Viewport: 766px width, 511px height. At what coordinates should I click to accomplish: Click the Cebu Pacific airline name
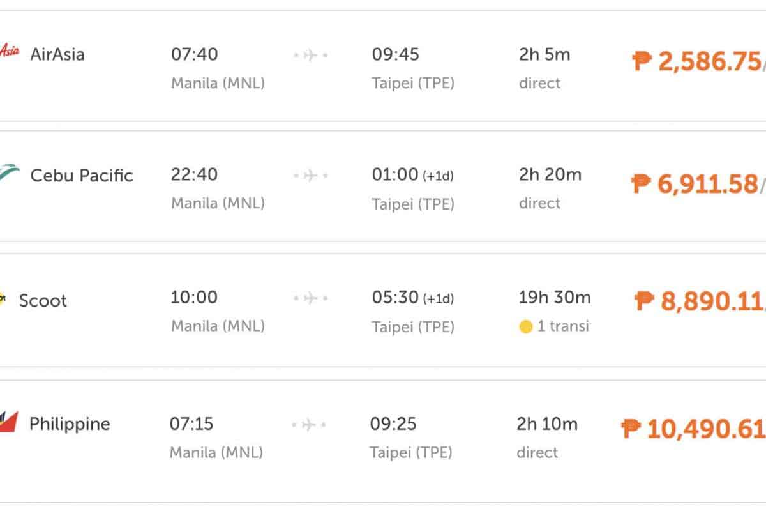click(x=82, y=176)
